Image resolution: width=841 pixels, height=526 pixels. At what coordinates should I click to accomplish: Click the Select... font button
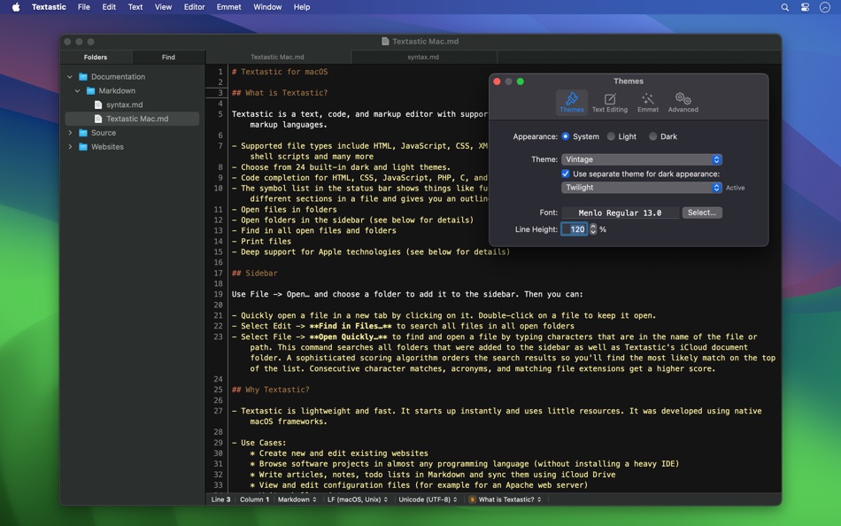(701, 213)
